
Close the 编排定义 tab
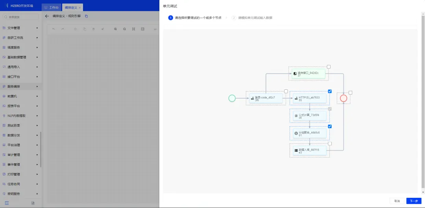(79, 7)
